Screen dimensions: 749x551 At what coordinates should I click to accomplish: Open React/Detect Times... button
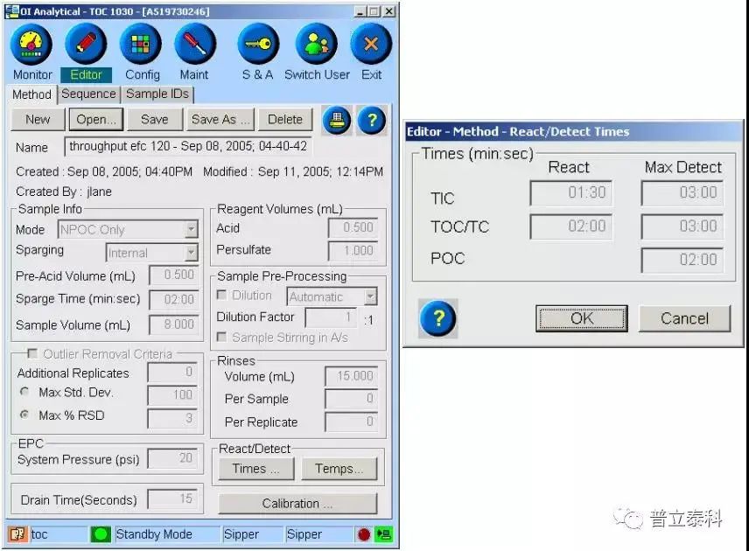pyautogui.click(x=256, y=469)
